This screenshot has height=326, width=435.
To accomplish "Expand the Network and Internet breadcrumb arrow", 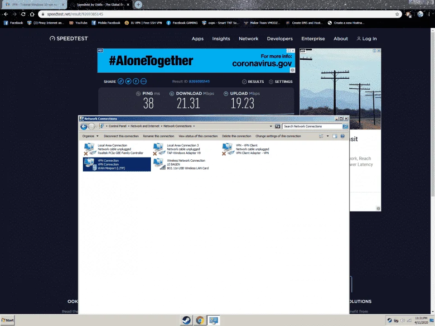I will (x=161, y=126).
